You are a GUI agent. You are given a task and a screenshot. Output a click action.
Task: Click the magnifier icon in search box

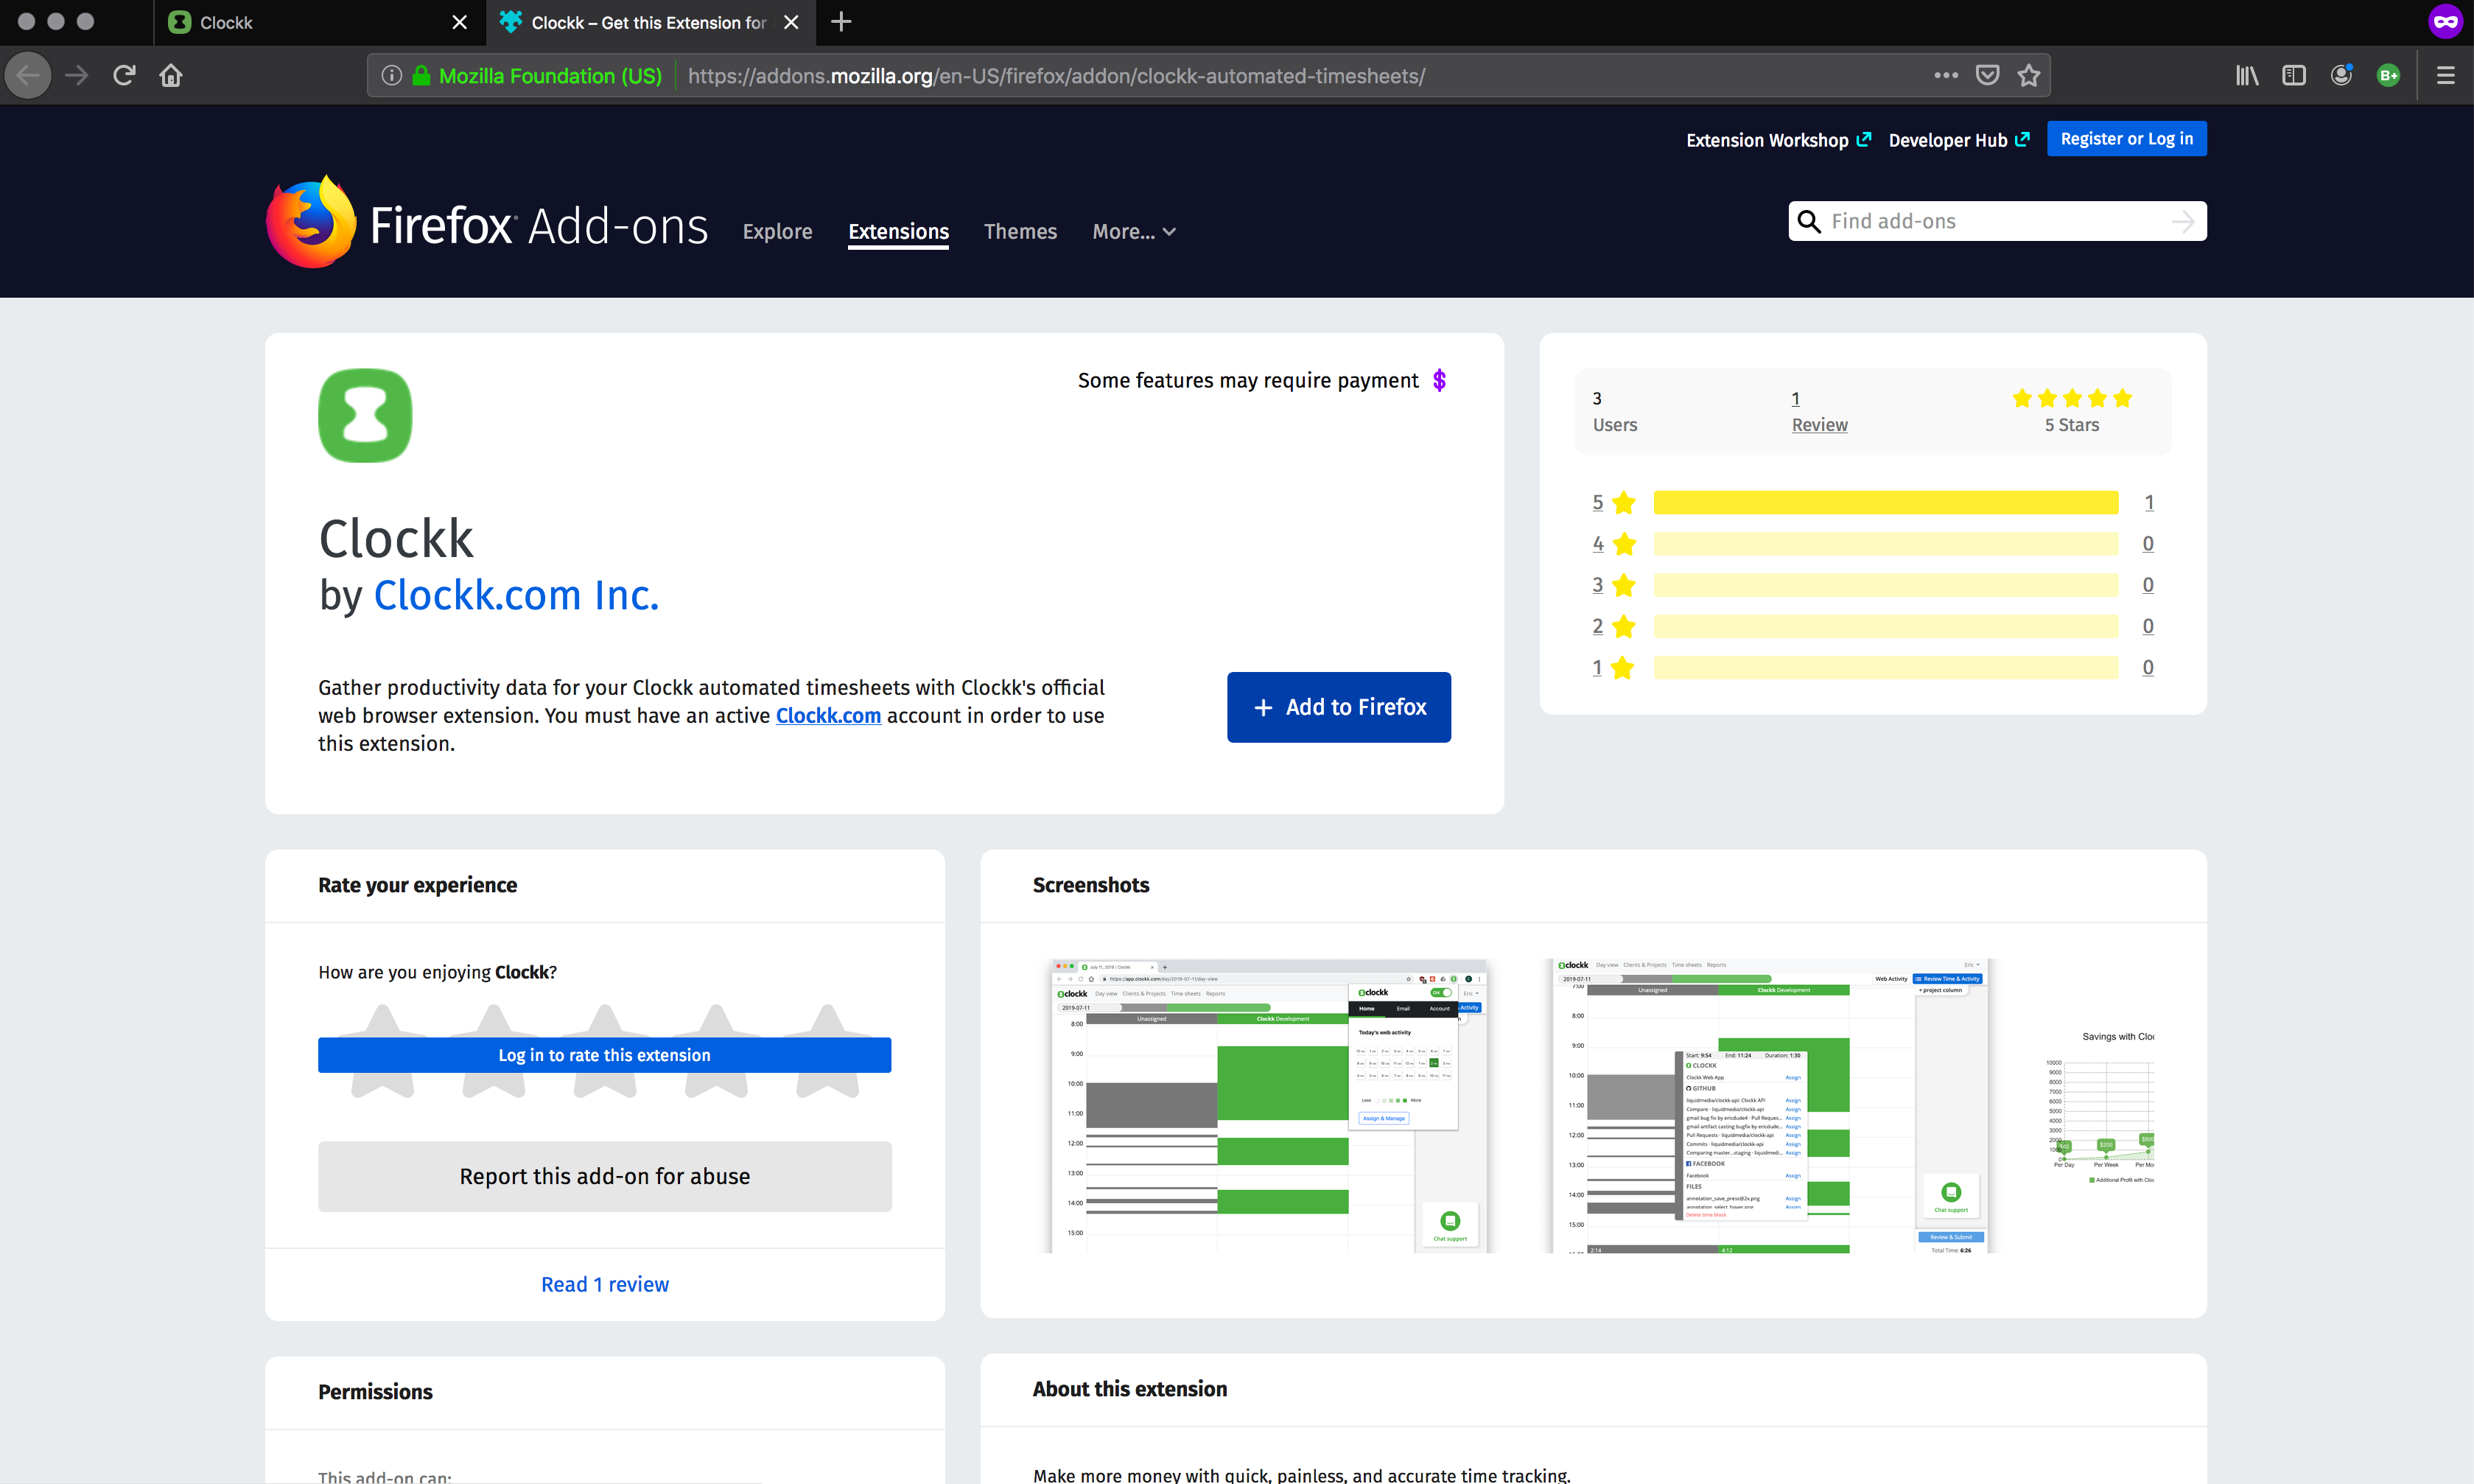(x=1809, y=221)
